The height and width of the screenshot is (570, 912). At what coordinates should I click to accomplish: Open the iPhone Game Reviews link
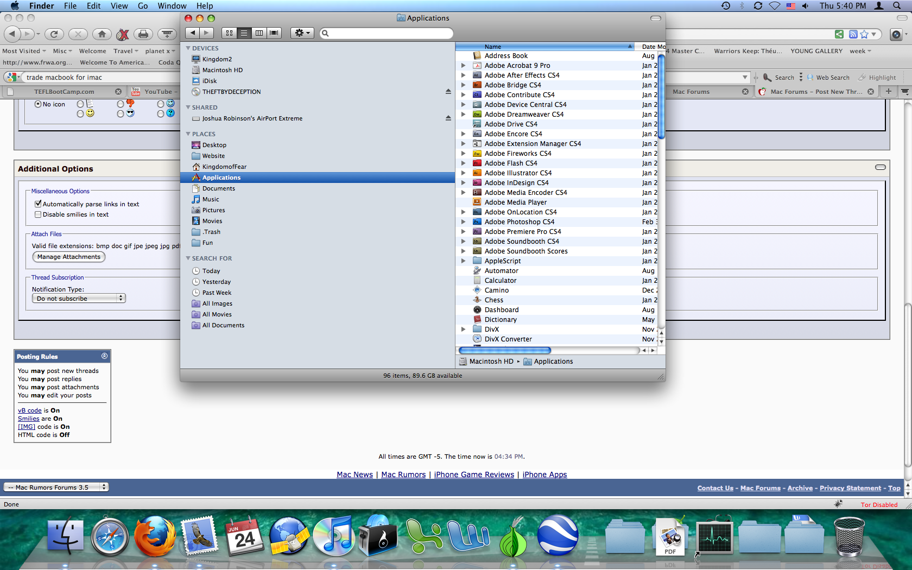[x=474, y=474]
